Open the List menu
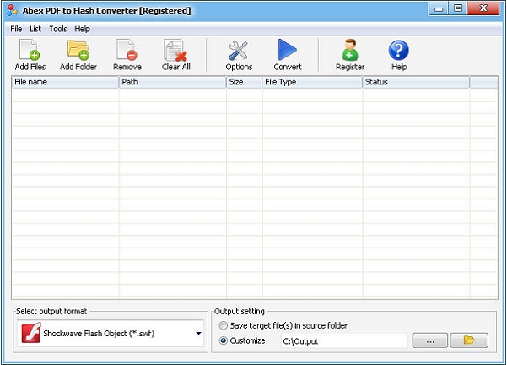507x365 pixels. pyautogui.click(x=35, y=29)
